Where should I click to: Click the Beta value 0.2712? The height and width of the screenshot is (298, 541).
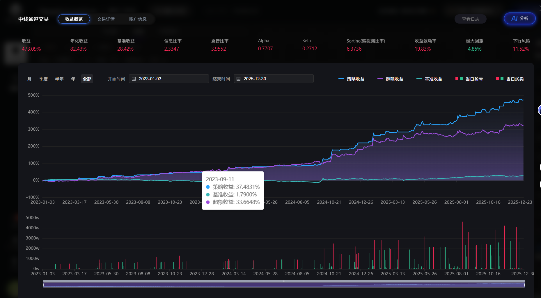310,49
